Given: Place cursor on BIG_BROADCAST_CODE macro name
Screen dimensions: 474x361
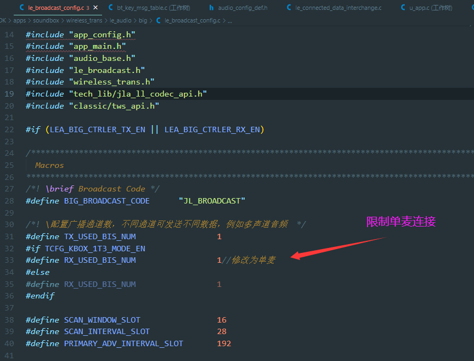Looking at the screenshot, I should coord(107,201).
